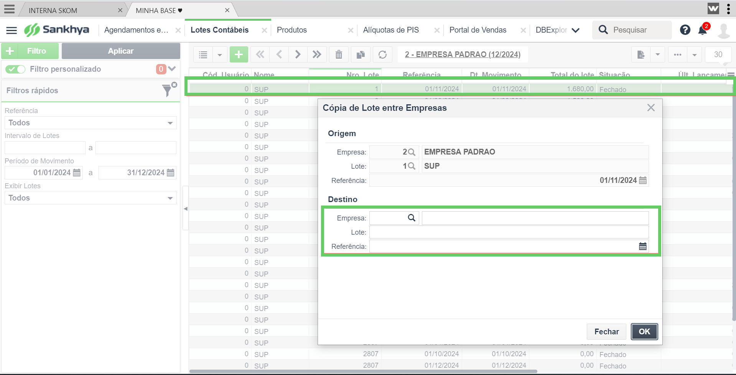Click the Fechar button

[x=606, y=332]
